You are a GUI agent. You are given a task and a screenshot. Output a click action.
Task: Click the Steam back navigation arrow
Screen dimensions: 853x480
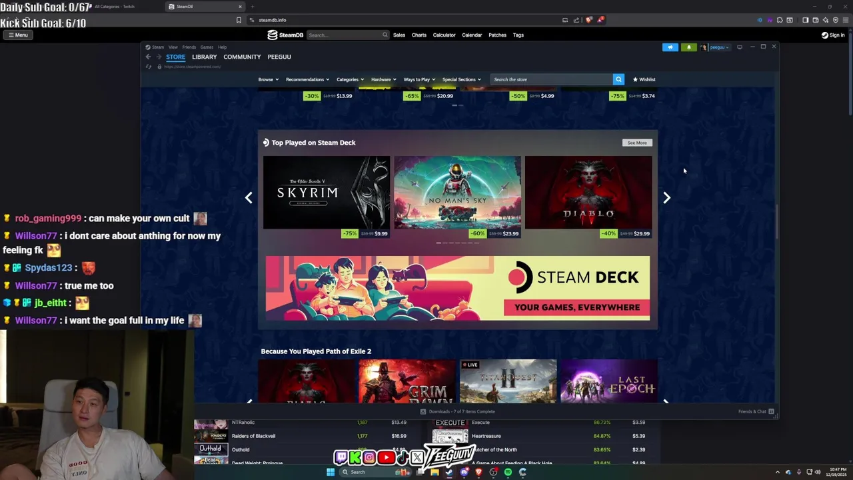click(148, 57)
